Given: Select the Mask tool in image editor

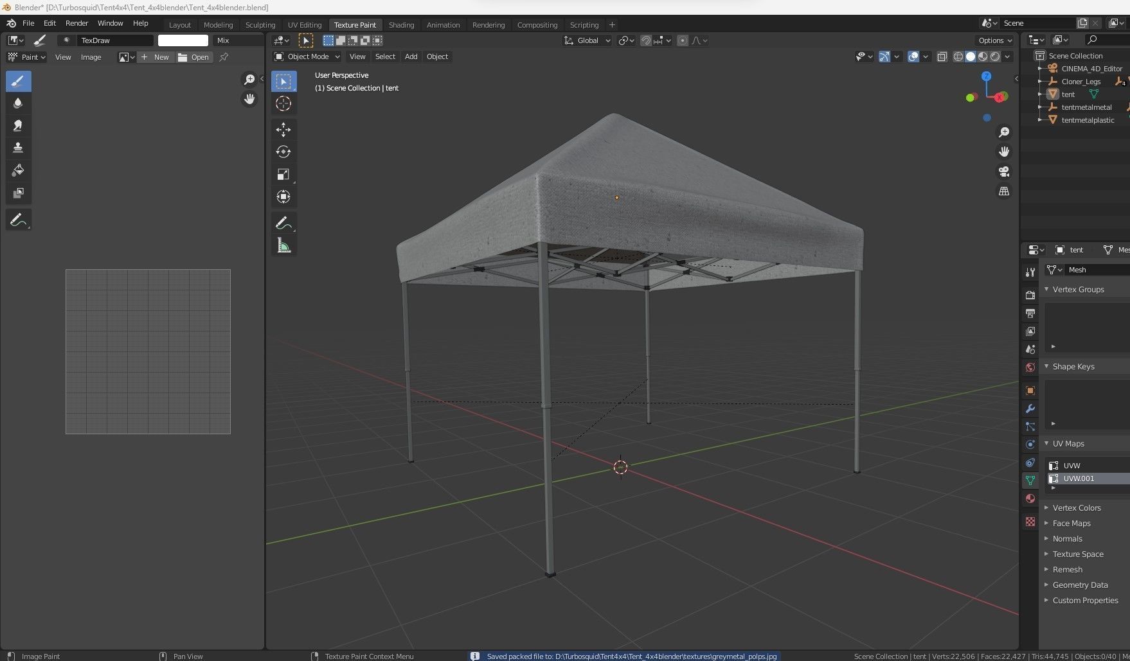Looking at the screenshot, I should (x=18, y=193).
